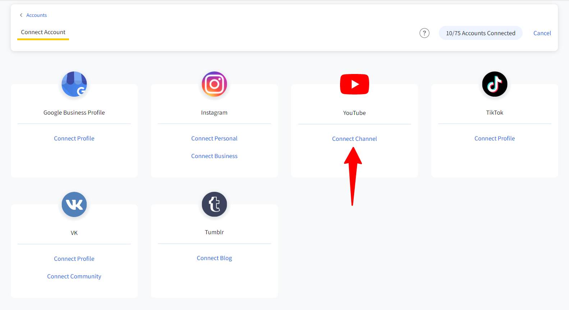Choose Connect Business for Instagram
Viewport: 569px width, 310px height.
click(x=214, y=156)
